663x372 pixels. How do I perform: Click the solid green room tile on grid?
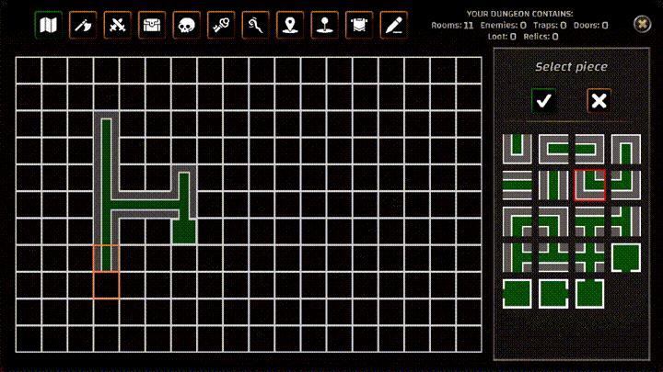184,231
